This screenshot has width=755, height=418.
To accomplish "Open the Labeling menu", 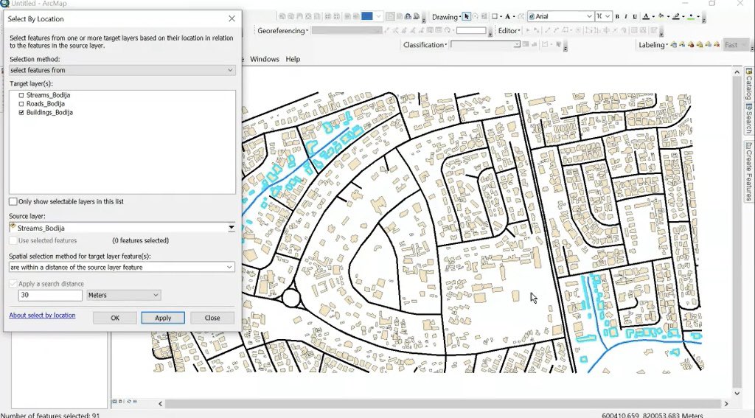I will click(x=653, y=45).
